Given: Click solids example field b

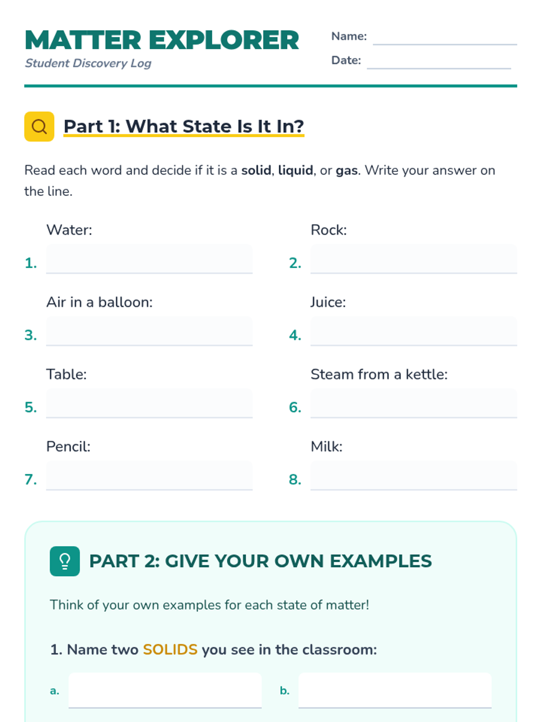Looking at the screenshot, I should pyautogui.click(x=394, y=690).
